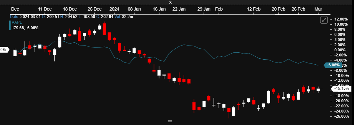Select the Mar date label on axis

point(318,9)
